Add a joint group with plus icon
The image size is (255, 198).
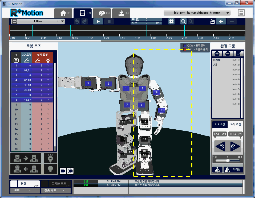(x=217, y=53)
